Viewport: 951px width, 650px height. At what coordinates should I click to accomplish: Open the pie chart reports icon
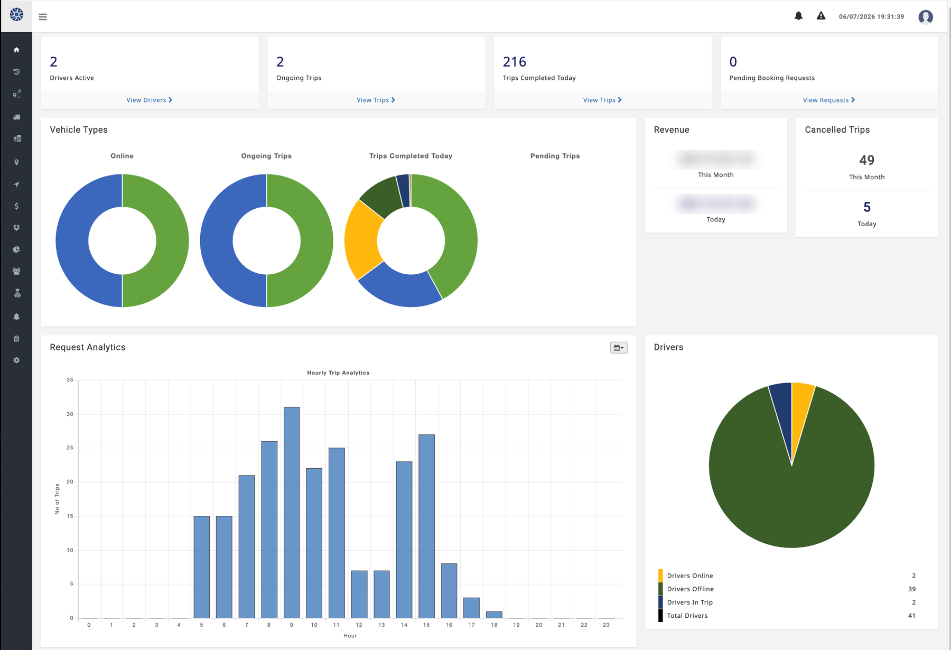coord(16,249)
